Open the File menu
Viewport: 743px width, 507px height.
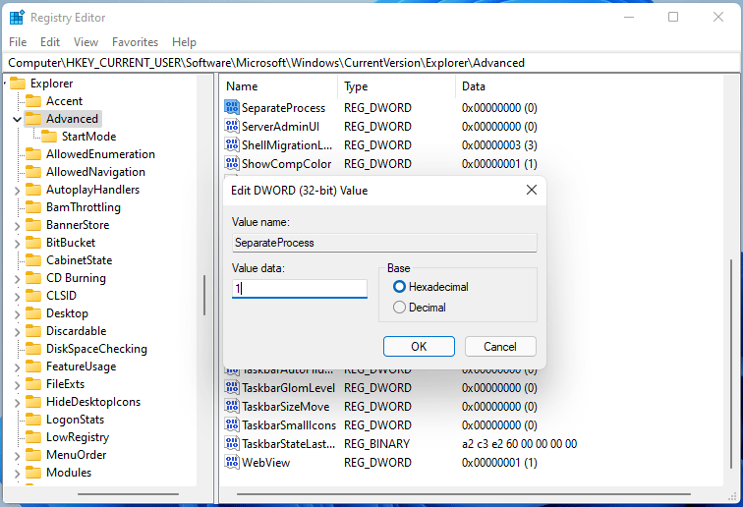18,42
